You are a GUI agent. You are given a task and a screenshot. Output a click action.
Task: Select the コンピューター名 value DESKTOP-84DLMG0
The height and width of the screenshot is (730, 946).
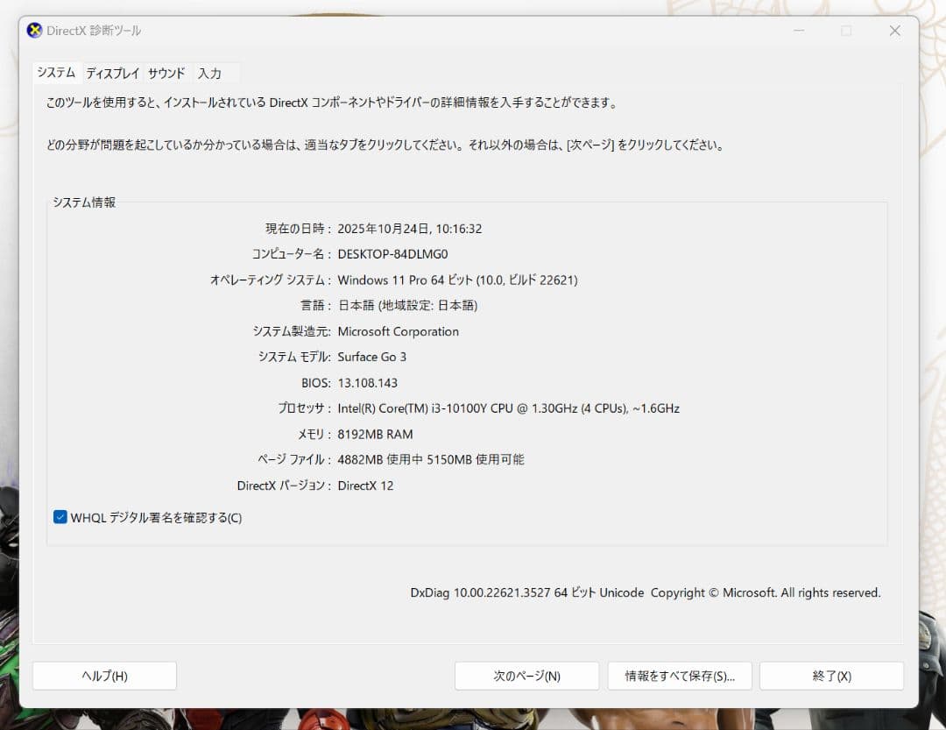(395, 254)
